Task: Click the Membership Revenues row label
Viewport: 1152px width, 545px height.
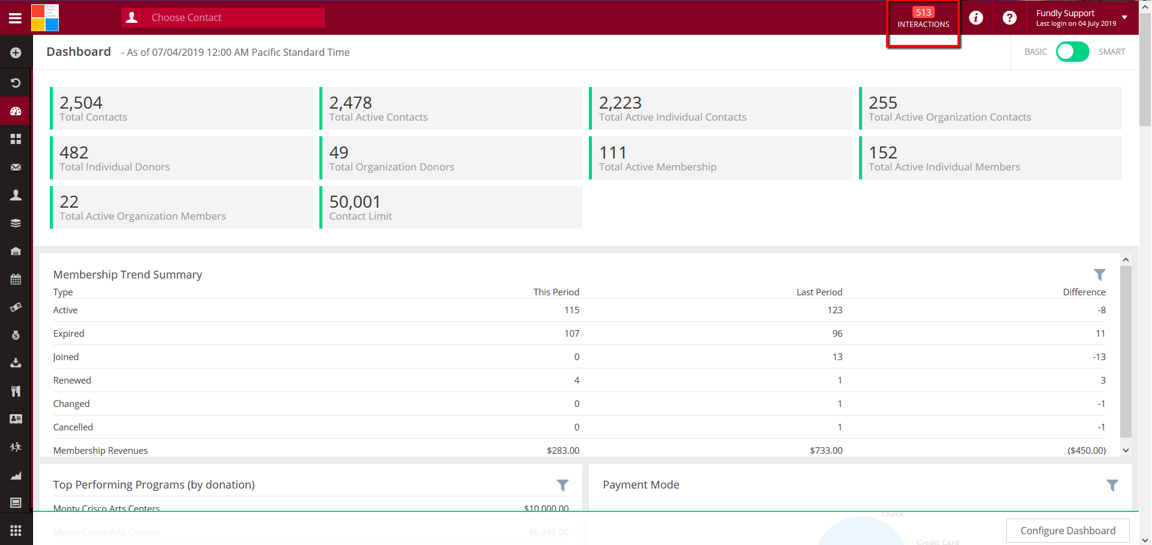Action: (100, 451)
